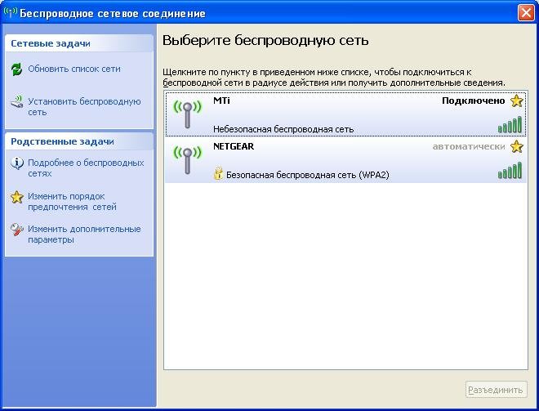The height and width of the screenshot is (411, 539).
Task: Click NETGEAR signal strength bars
Action: pyautogui.click(x=510, y=170)
